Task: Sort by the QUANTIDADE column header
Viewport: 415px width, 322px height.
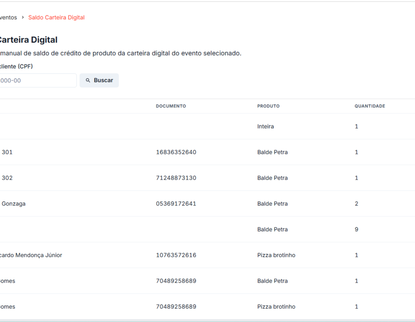Action: click(x=370, y=106)
